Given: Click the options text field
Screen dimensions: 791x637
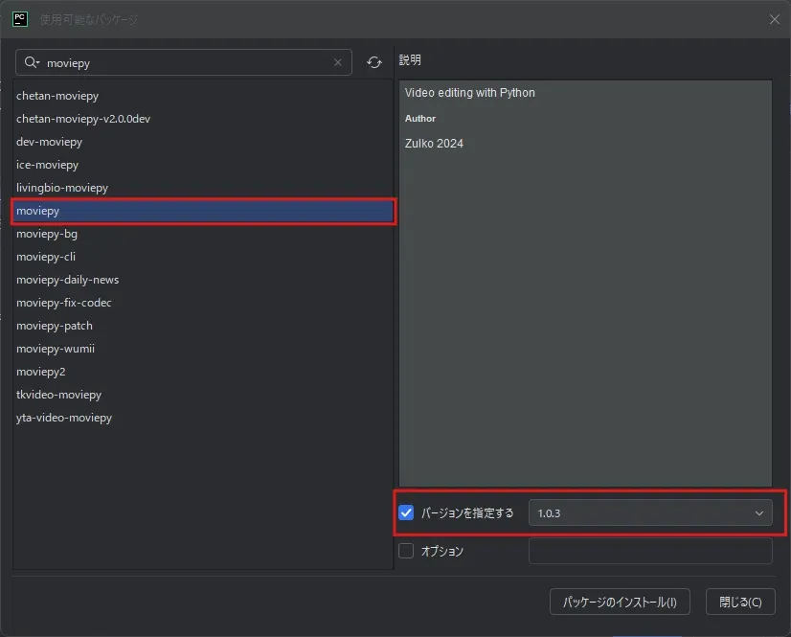Looking at the screenshot, I should 650,551.
